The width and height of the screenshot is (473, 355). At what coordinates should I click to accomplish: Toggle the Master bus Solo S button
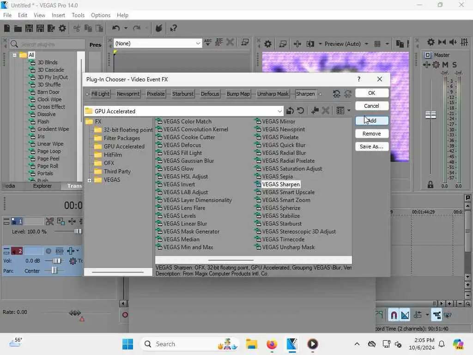click(455, 65)
